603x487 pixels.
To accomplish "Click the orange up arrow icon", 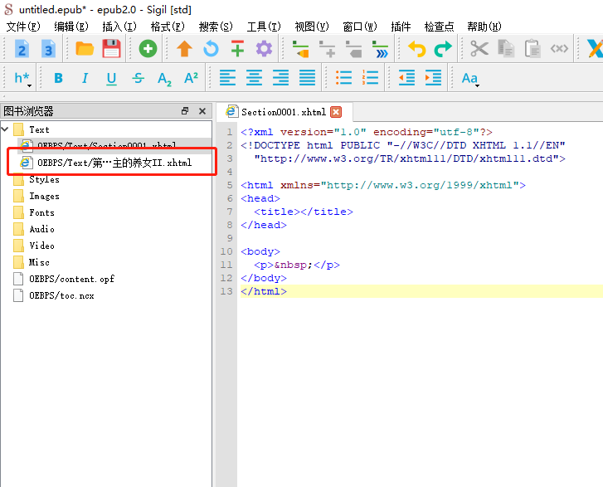I will click(184, 49).
